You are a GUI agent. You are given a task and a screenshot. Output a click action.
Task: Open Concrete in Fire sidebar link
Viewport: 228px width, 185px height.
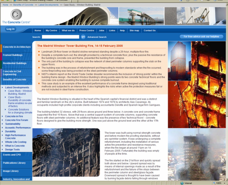tap(14, 116)
